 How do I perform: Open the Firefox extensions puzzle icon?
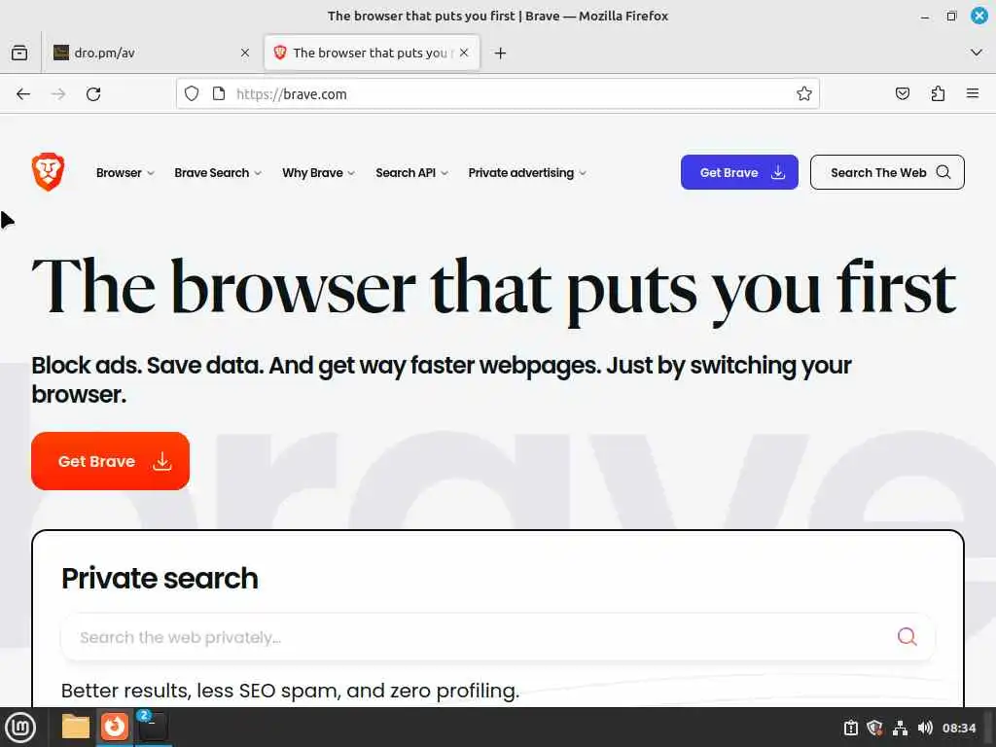click(938, 94)
